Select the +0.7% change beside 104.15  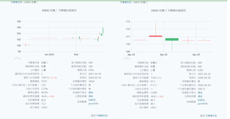click(53, 78)
